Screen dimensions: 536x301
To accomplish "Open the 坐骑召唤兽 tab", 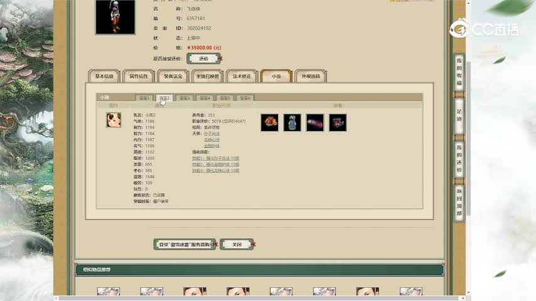I will click(x=207, y=77).
